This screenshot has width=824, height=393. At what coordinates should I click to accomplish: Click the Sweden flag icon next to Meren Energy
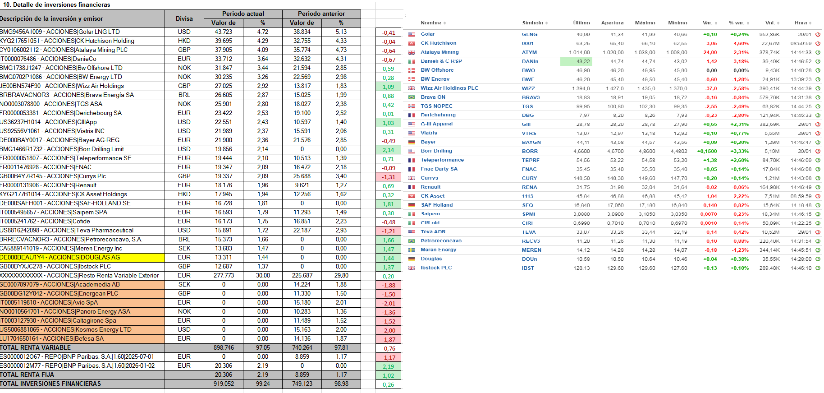[411, 250]
